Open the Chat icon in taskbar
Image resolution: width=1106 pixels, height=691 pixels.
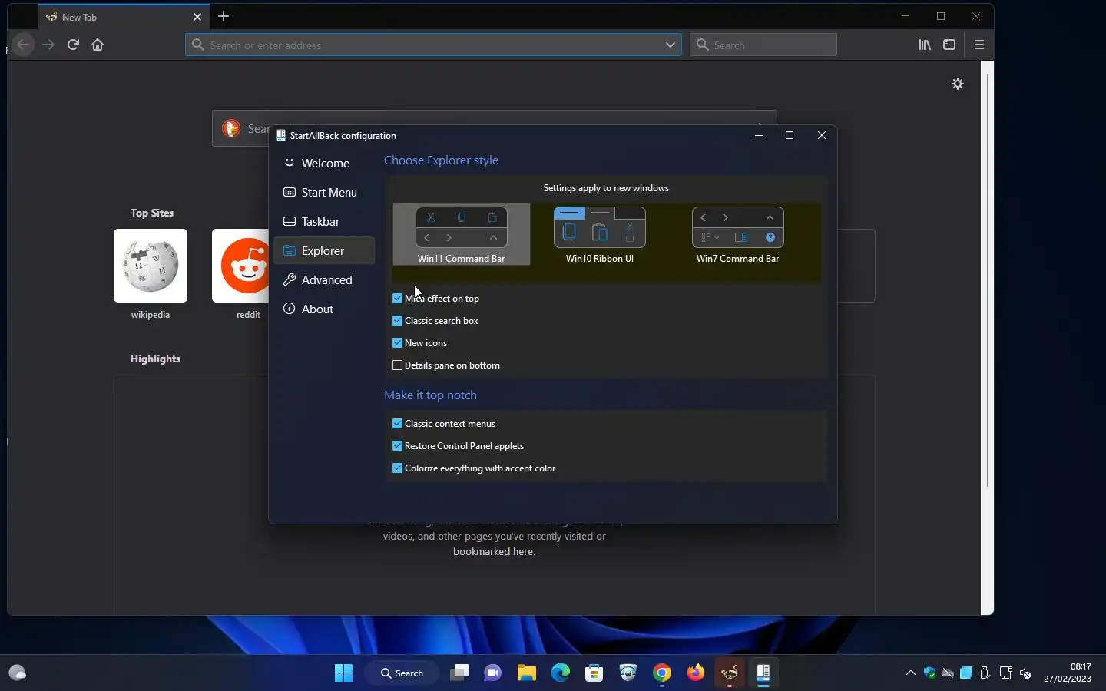click(x=492, y=673)
